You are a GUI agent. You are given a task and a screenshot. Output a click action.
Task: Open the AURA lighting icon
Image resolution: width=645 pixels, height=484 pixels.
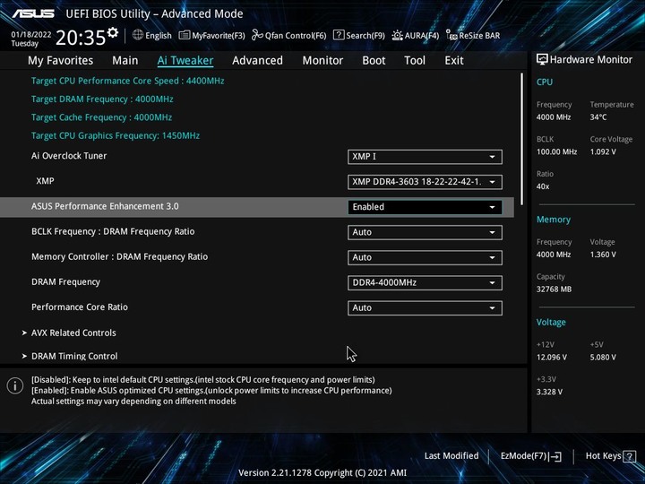click(x=398, y=35)
